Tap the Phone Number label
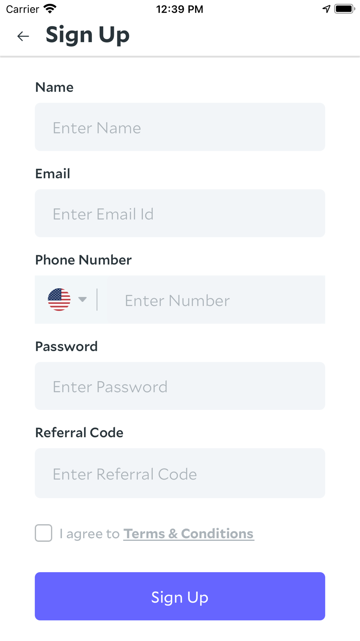 (83, 260)
